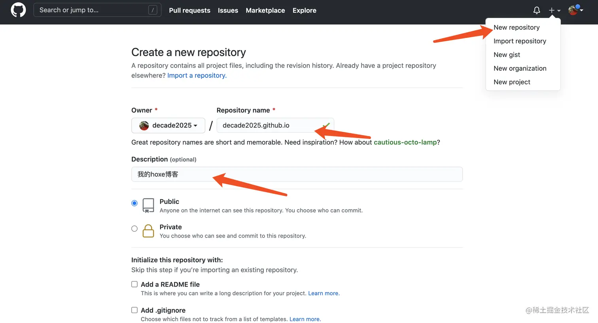Select the Private visibility radio button
The height and width of the screenshot is (323, 598).
[x=134, y=229]
